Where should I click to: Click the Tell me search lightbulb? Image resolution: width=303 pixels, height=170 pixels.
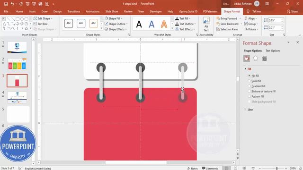(248, 11)
